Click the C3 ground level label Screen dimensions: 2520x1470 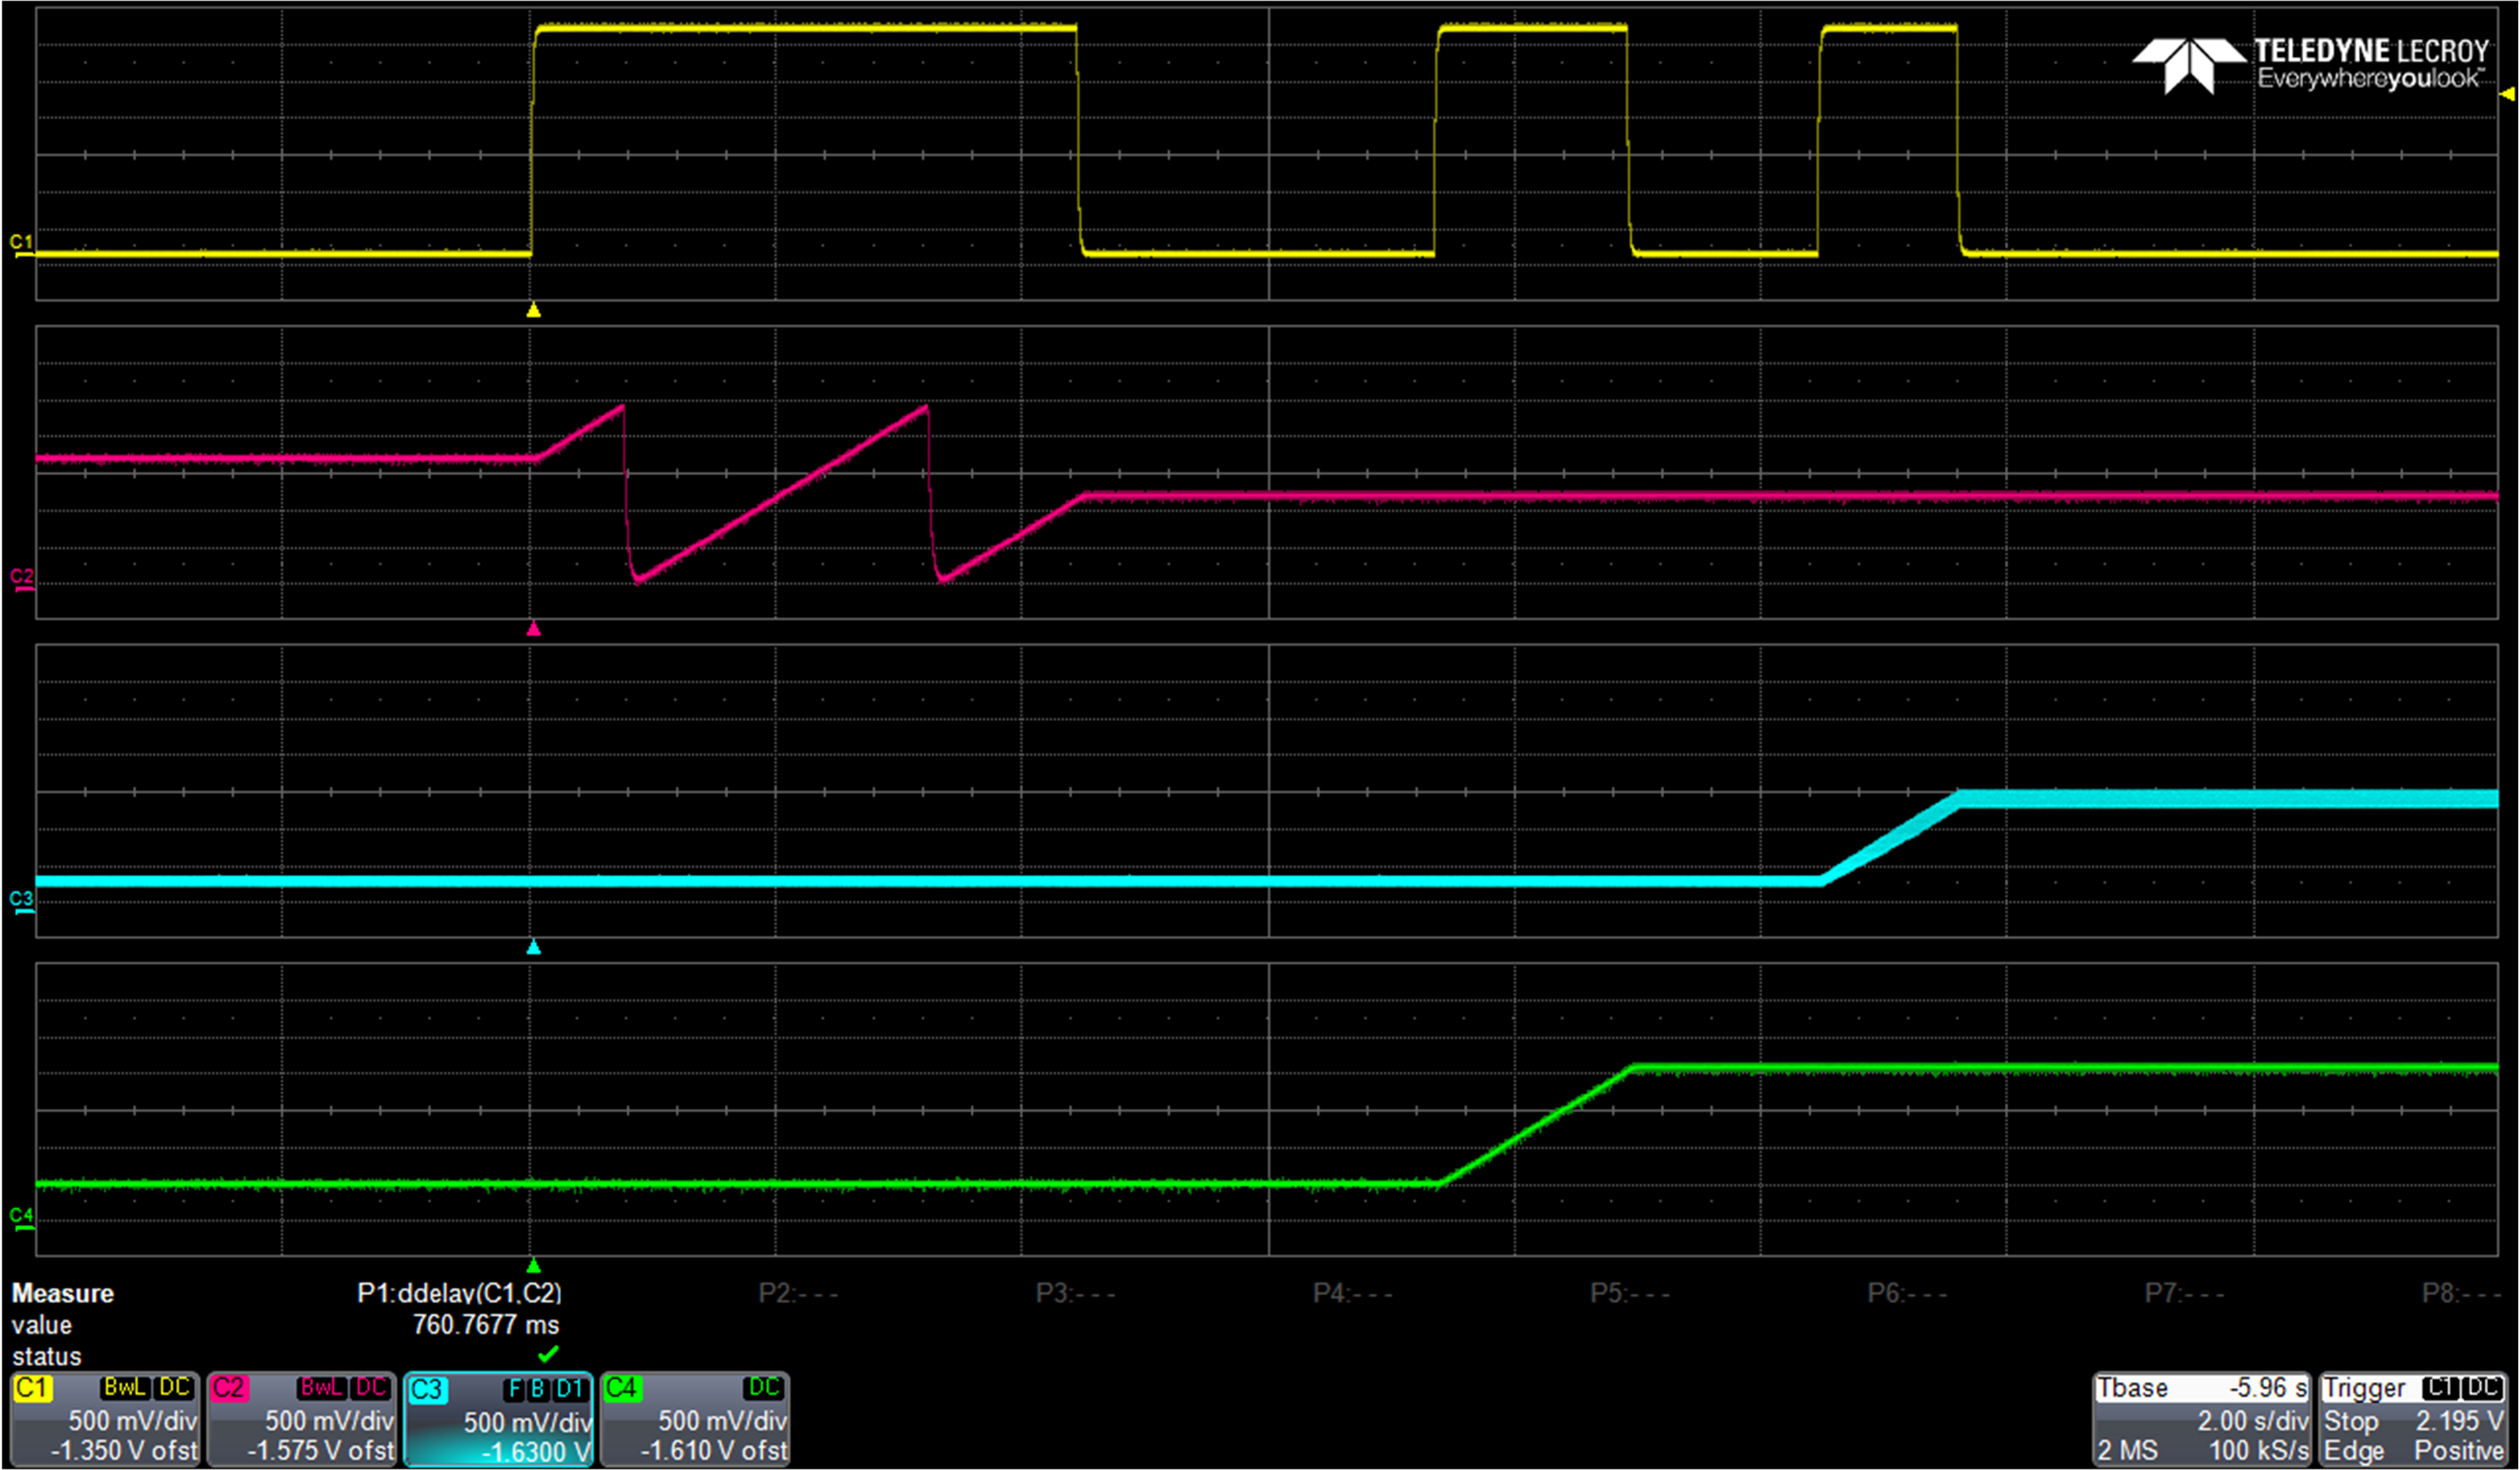(x=21, y=900)
